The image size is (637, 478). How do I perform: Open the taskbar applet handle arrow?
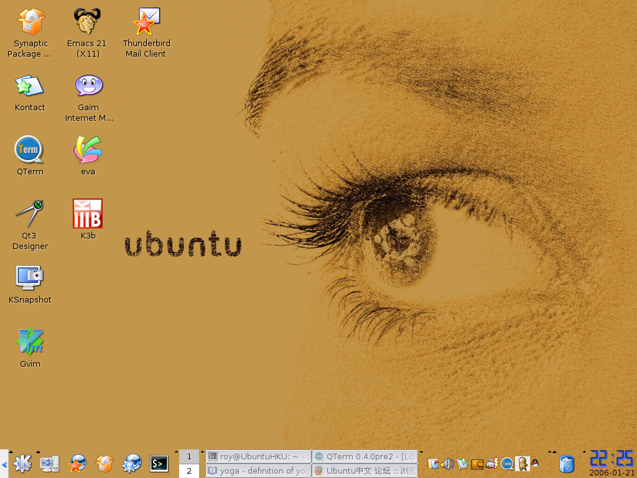[202, 452]
